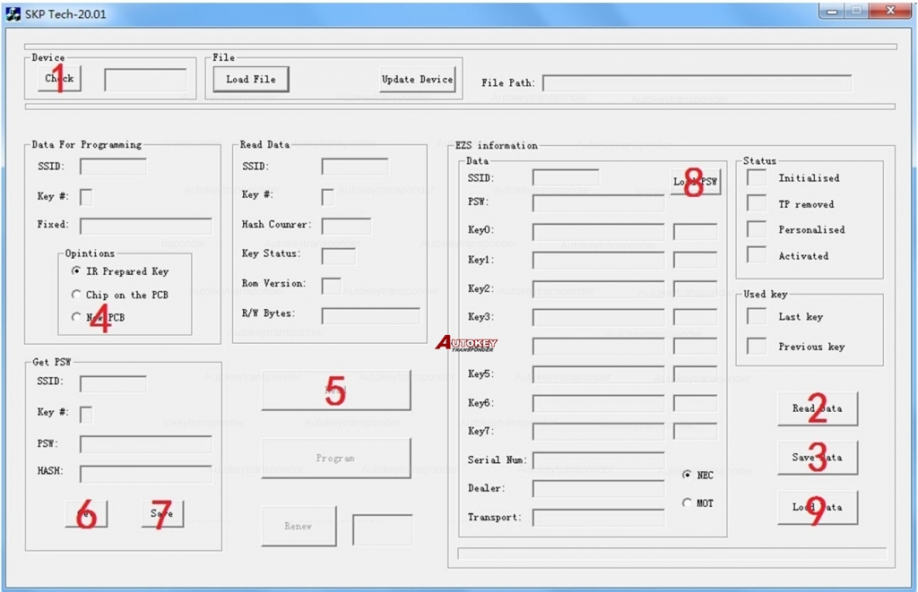
Task: Select the NEC radio button
Action: (688, 475)
